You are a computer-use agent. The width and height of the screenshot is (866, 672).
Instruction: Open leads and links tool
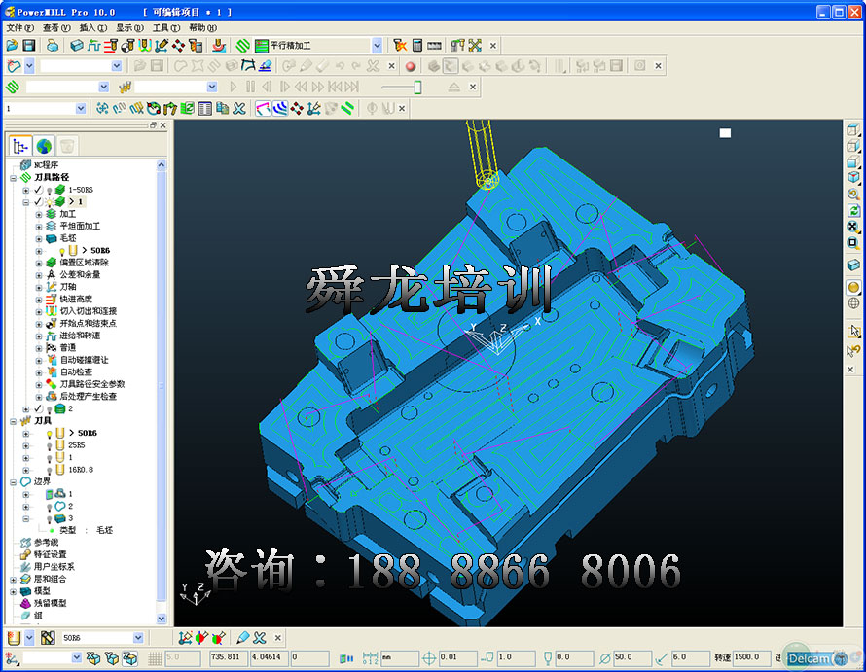[145, 46]
